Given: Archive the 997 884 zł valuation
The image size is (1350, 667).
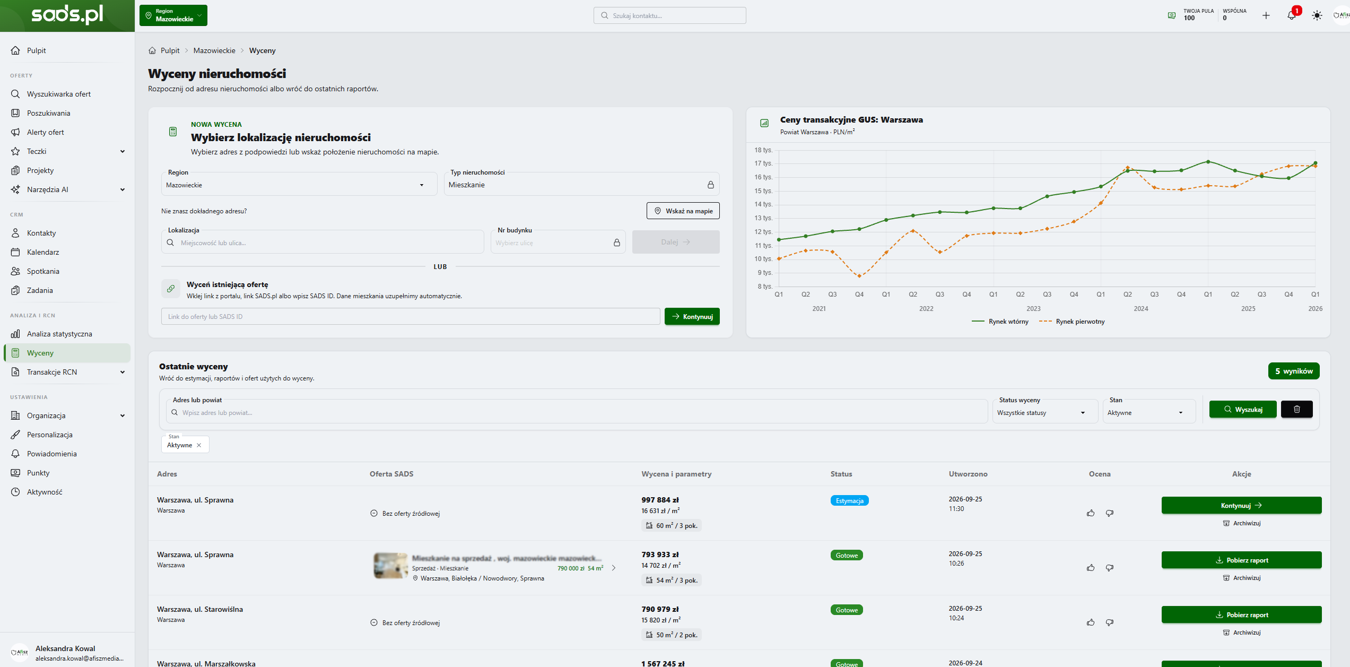Looking at the screenshot, I should point(1241,523).
